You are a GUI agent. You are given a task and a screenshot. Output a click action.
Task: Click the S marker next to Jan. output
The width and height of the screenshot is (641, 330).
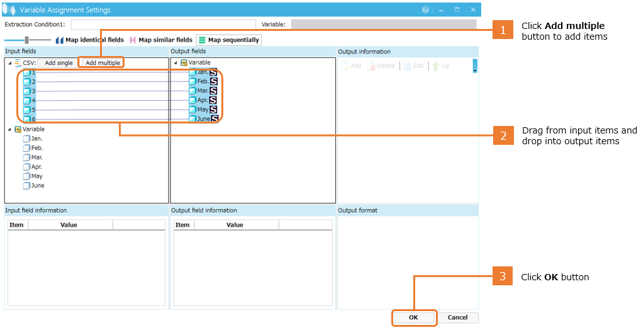[x=213, y=72]
